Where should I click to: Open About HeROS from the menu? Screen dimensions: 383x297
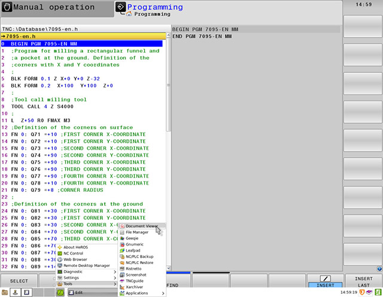pos(77,247)
